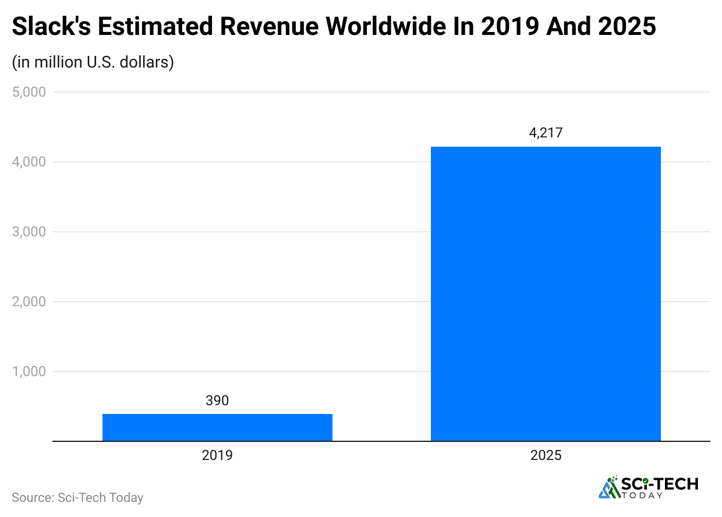Click the "Source: Sci-Tech Today" footer text
Viewport: 722px width, 517px height.
(77, 498)
